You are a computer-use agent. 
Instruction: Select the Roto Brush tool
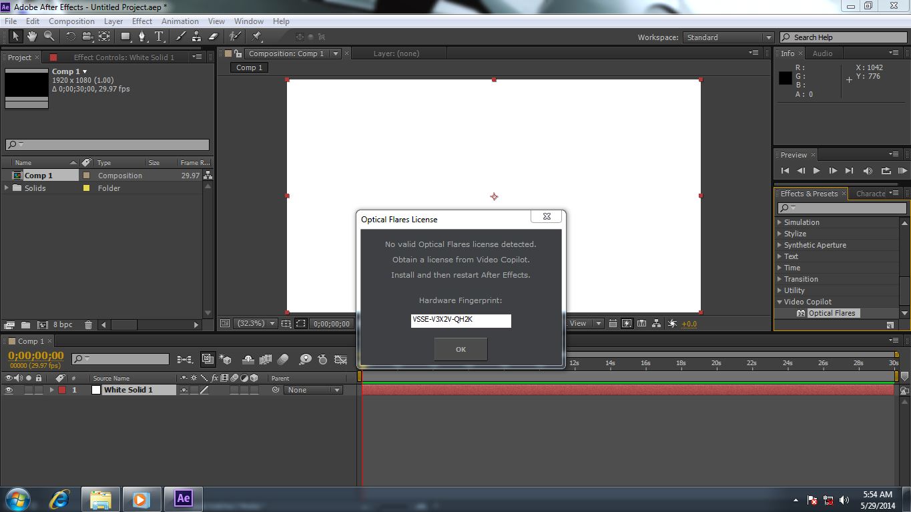tap(235, 37)
